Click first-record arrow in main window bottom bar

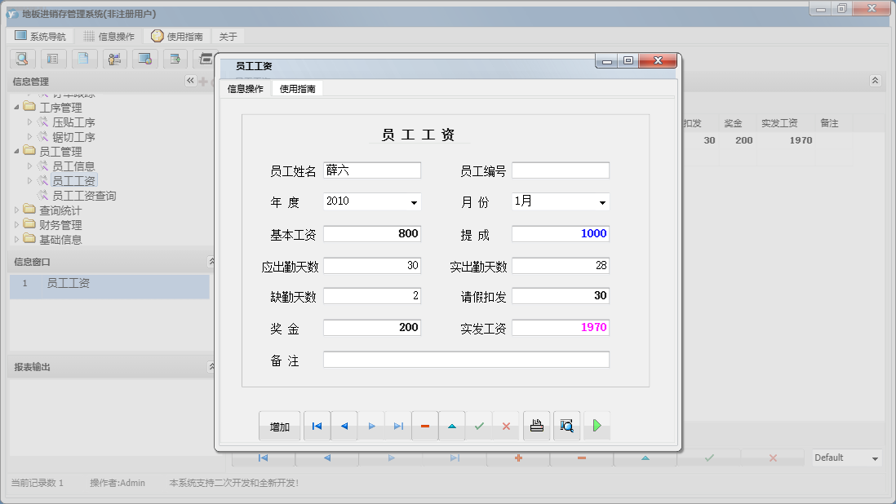[264, 458]
